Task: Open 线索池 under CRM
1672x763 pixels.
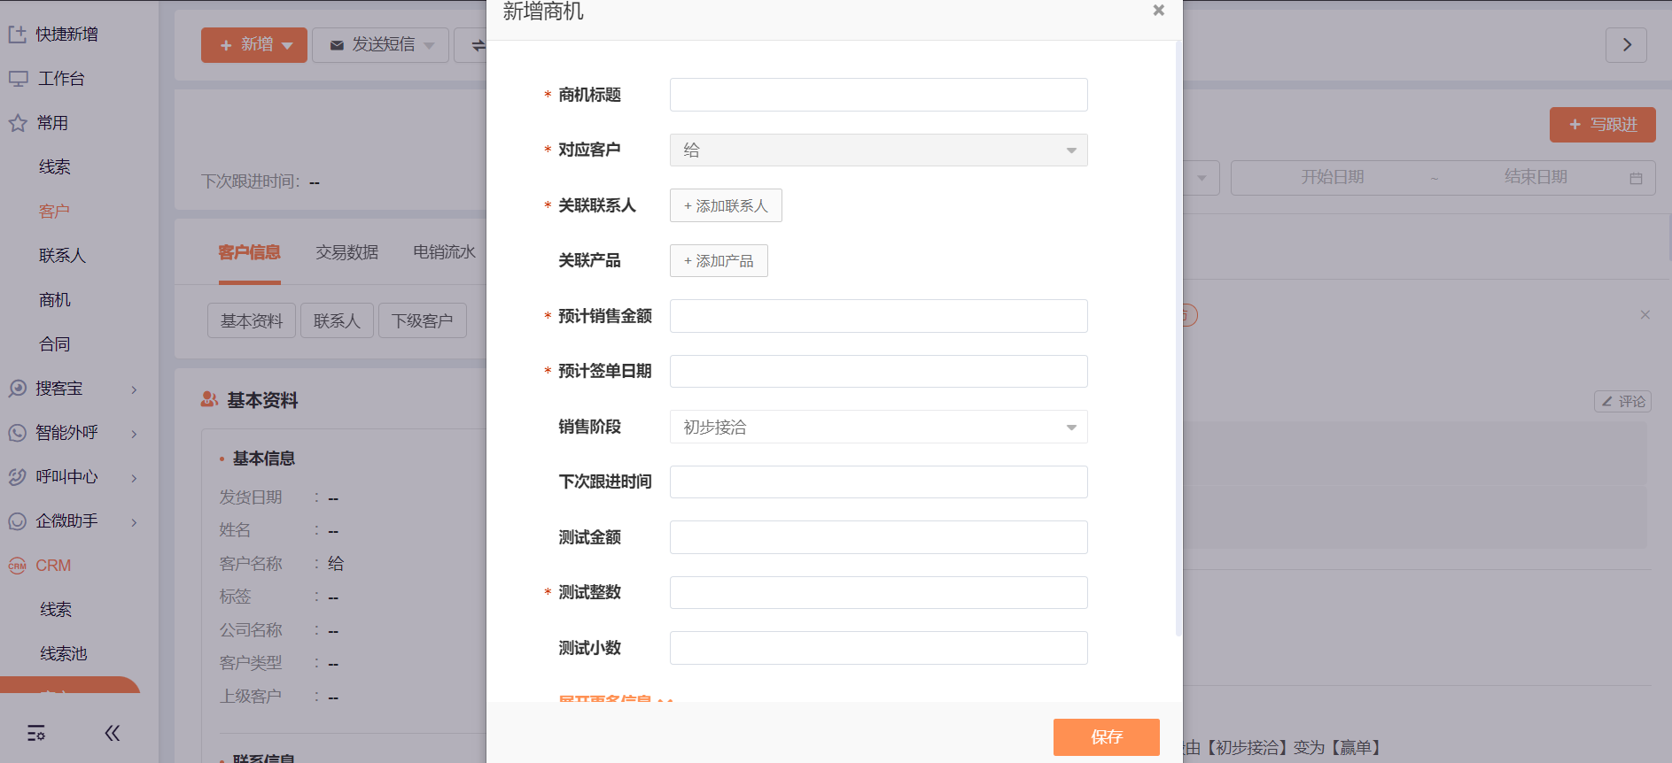Action: pyautogui.click(x=64, y=654)
